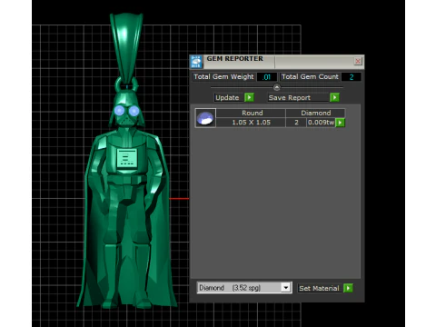
Task: Select the left blue gem eye on model
Action: pyautogui.click(x=119, y=111)
